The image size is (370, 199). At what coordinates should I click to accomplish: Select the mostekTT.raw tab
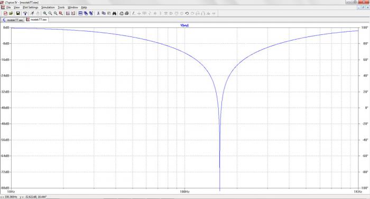point(36,20)
